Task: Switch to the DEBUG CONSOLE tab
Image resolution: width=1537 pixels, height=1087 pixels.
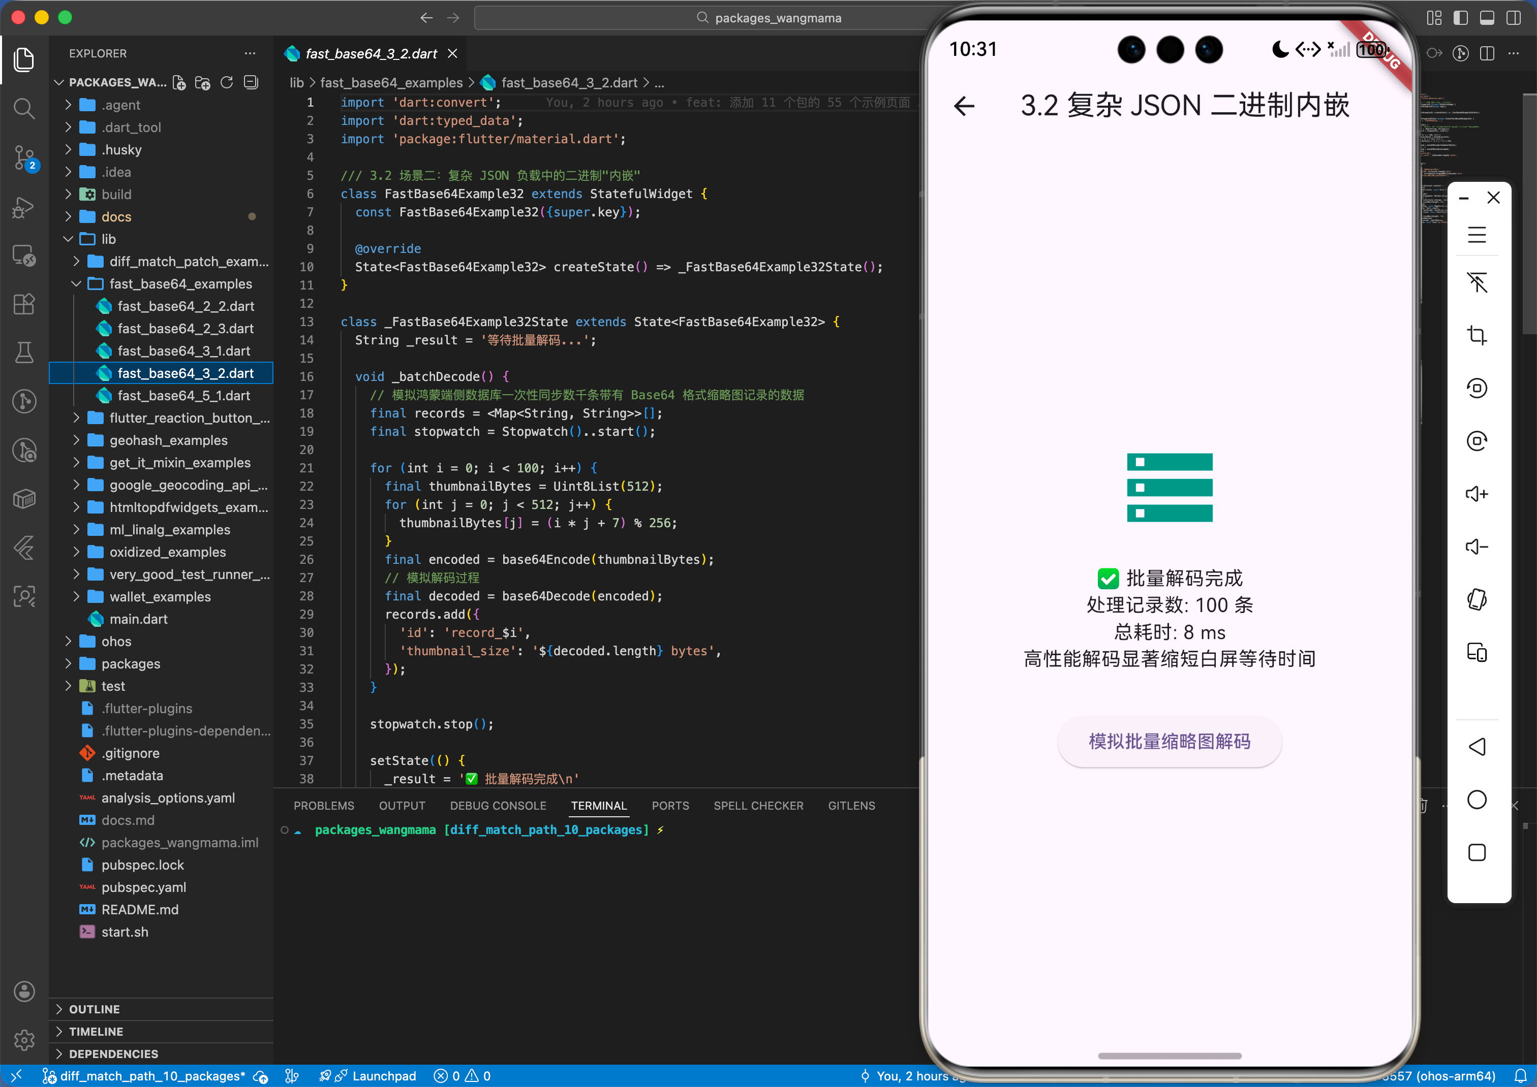Action: click(498, 806)
